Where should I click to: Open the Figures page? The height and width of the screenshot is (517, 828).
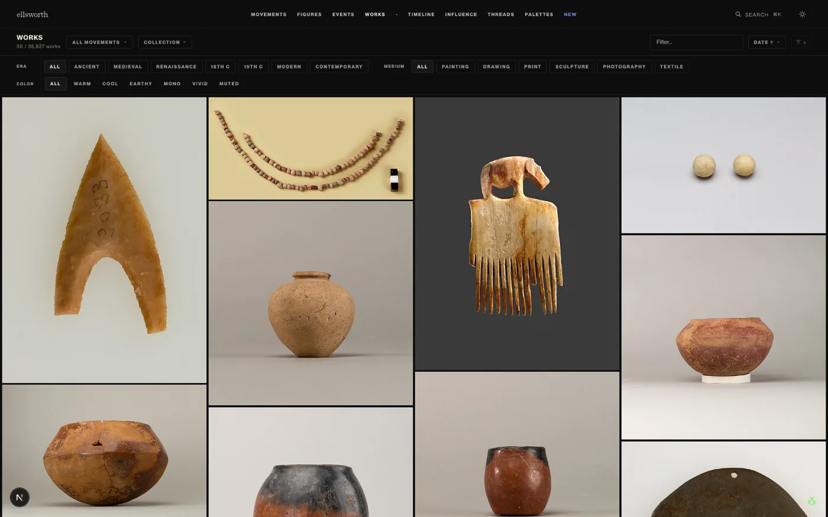309,14
